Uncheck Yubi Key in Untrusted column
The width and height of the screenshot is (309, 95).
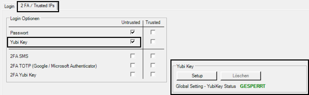[x=133, y=42]
